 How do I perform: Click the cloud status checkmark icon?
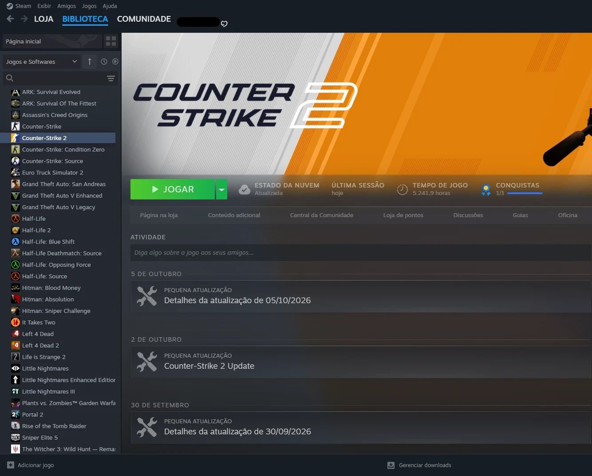click(x=245, y=190)
